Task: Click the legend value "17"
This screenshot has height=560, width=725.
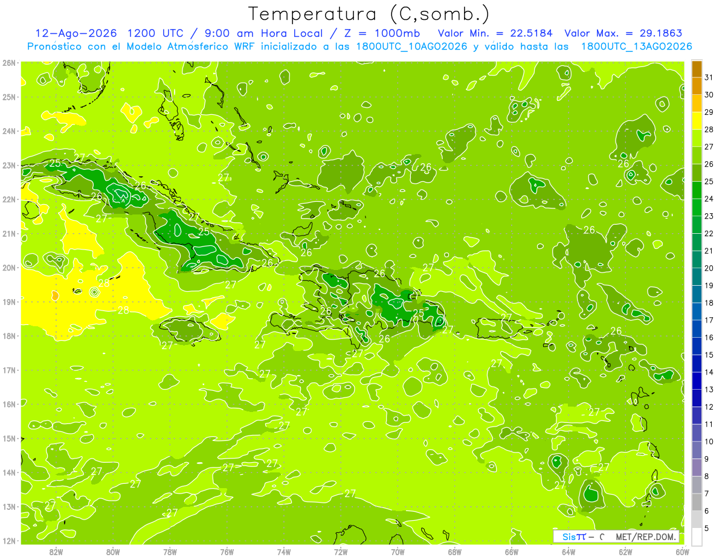Action: (x=709, y=320)
